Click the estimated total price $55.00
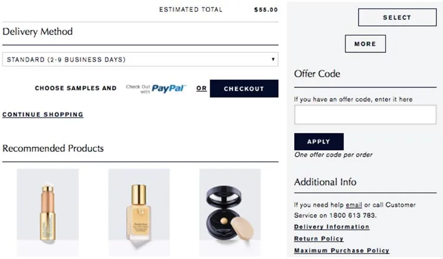Image resolution: width=443 pixels, height=259 pixels. coord(266,9)
